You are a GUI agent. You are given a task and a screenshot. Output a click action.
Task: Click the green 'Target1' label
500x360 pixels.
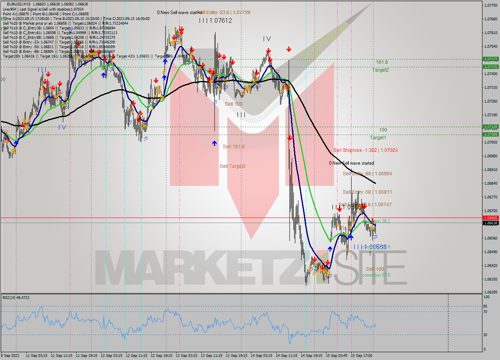tap(378, 138)
